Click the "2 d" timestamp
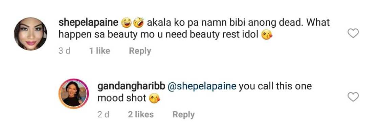This screenshot has height=139, width=379. [103, 114]
